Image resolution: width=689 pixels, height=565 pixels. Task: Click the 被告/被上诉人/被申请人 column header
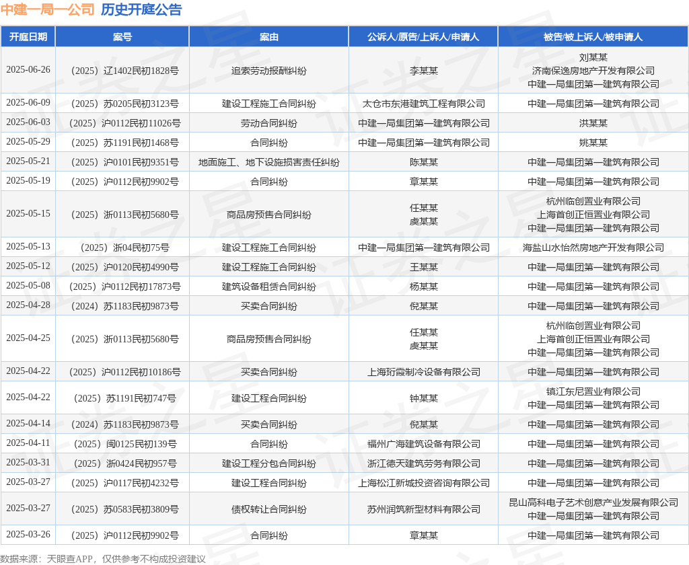pyautogui.click(x=593, y=37)
